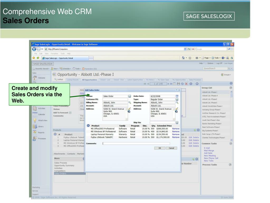Image resolution: width=270 pixels, height=203 pixels.
Task: Remove MS Office2003 Professional line
Action: 176,129
